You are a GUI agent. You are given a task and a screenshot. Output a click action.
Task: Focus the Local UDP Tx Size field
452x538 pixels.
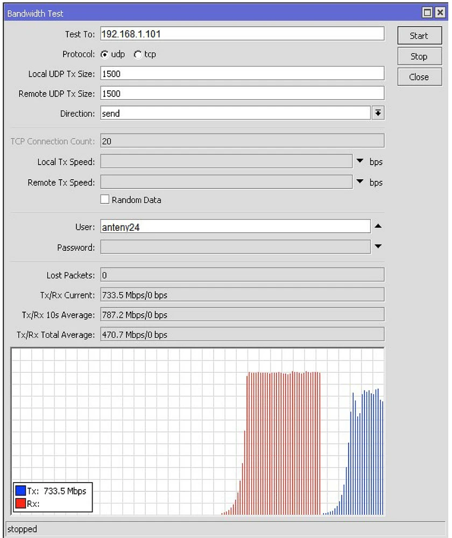point(242,74)
